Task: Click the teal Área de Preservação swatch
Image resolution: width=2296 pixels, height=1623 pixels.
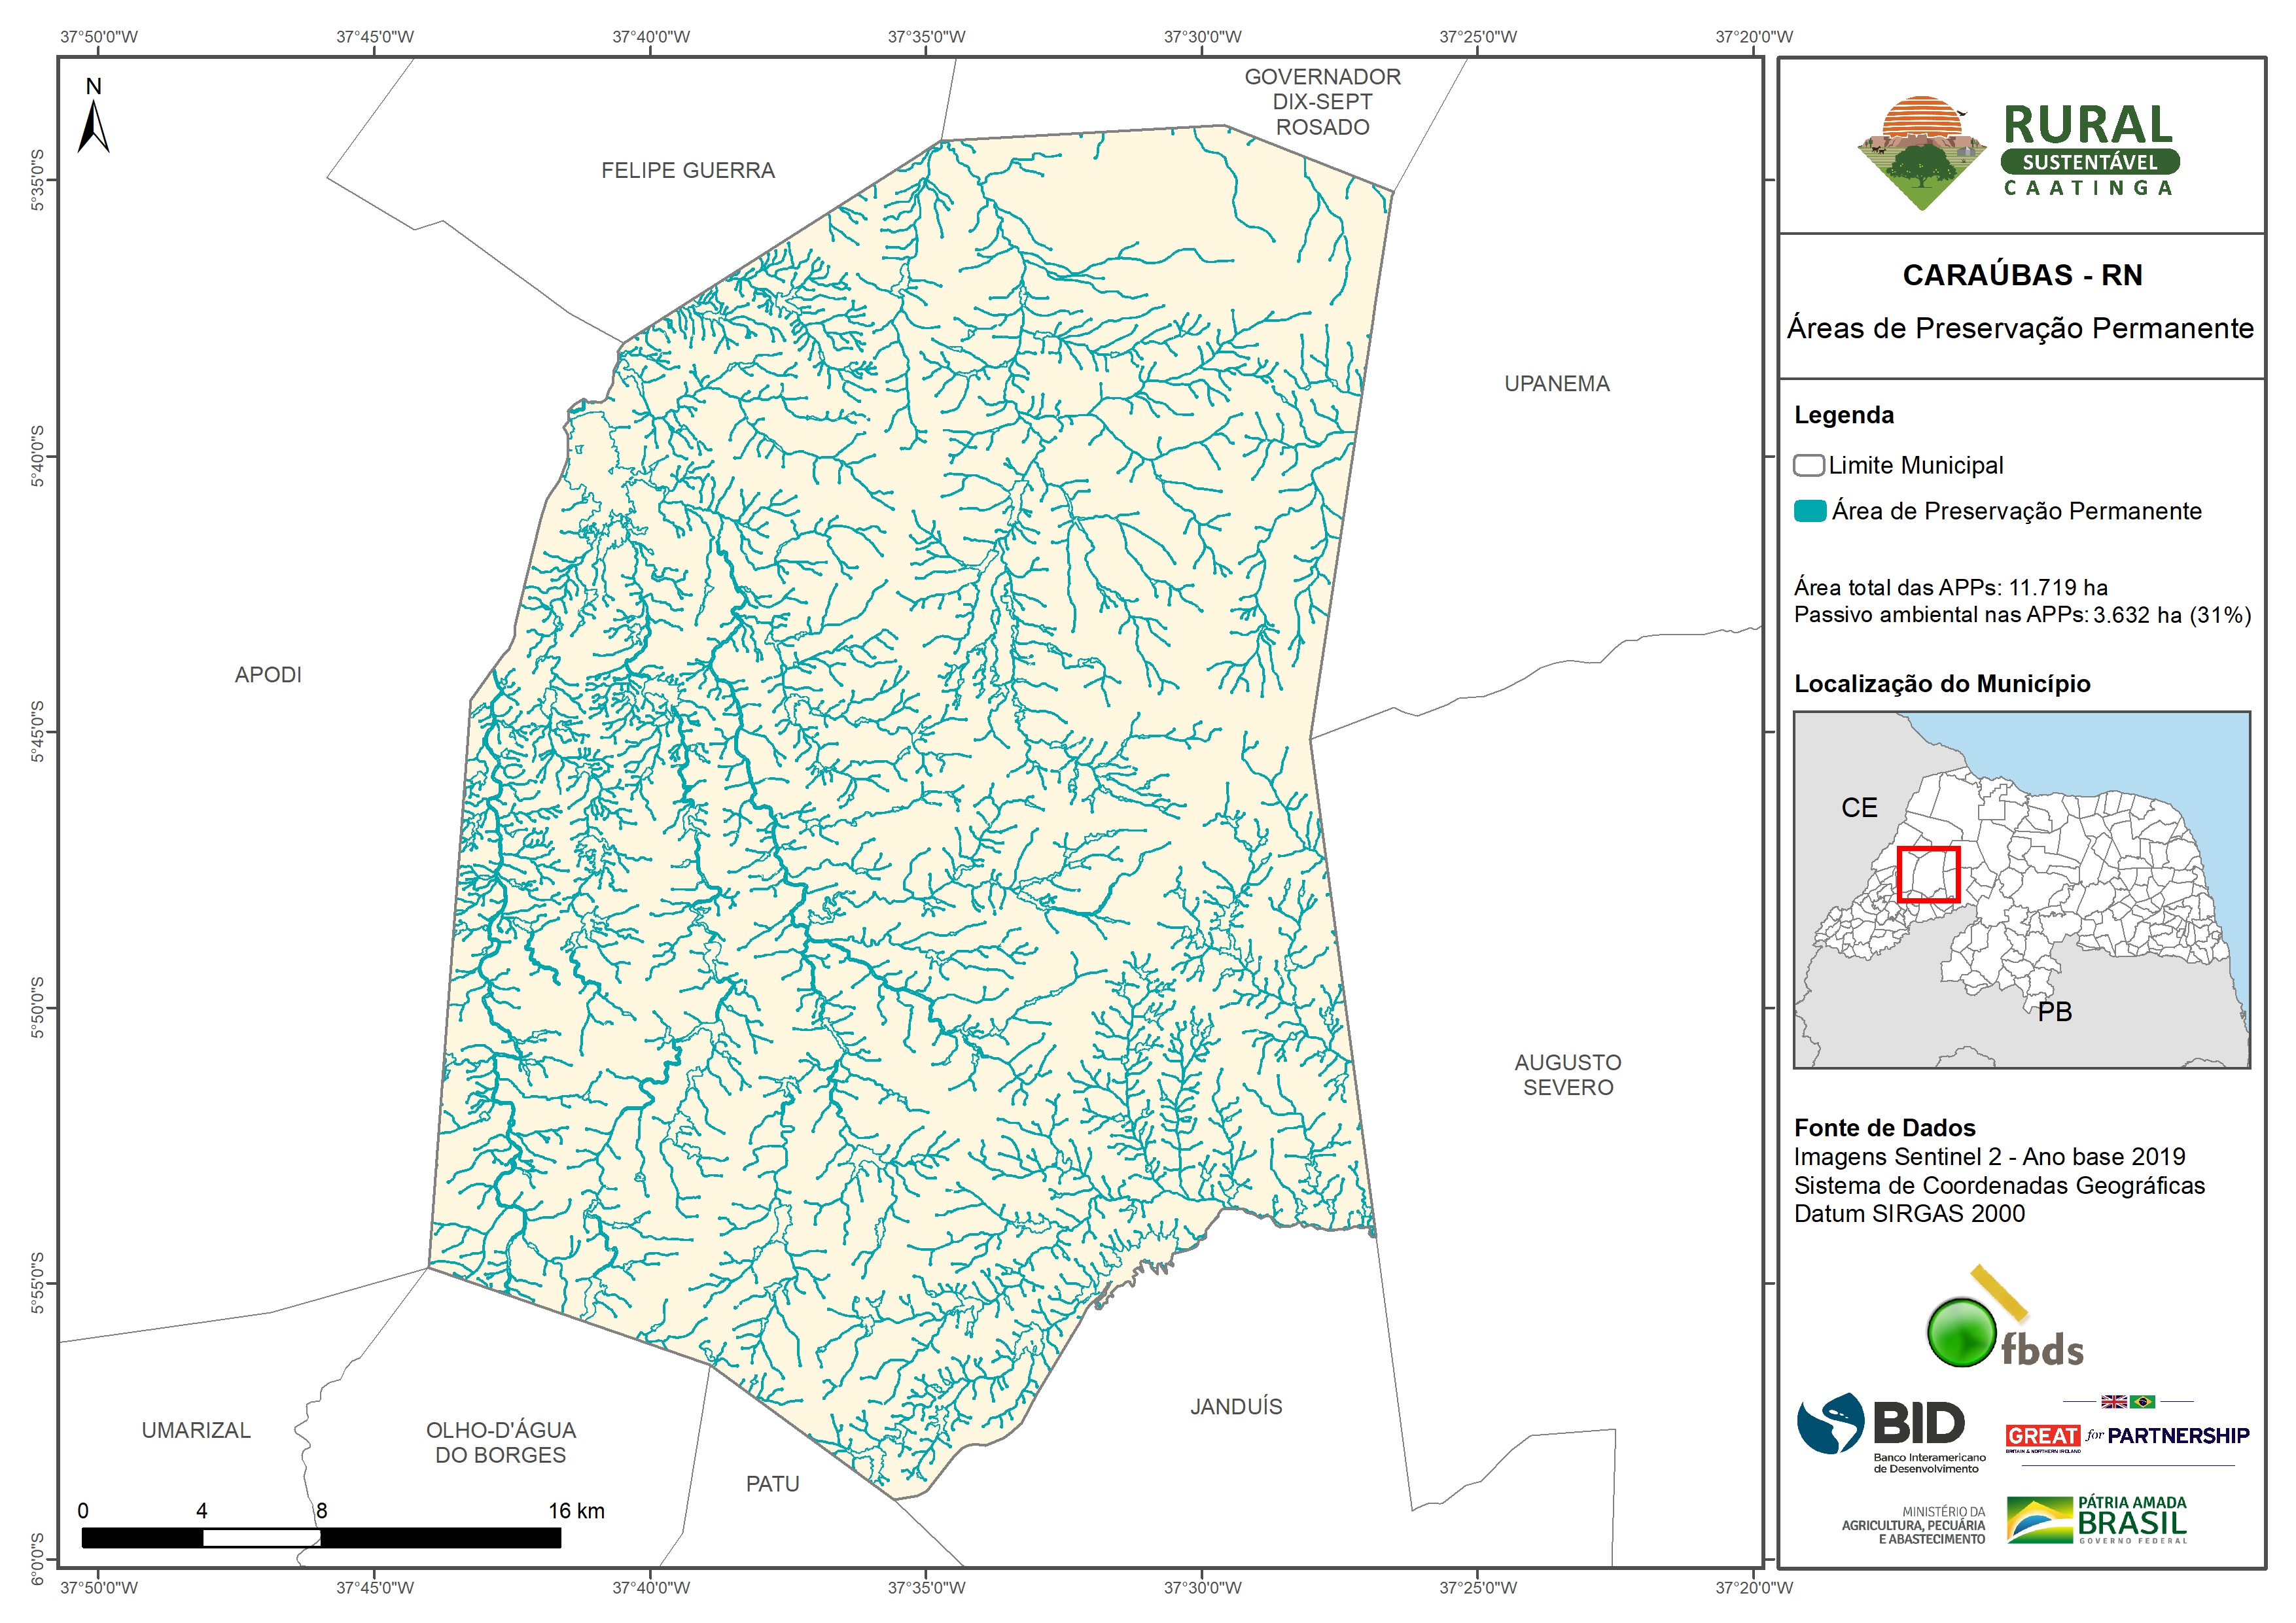Action: click(1809, 511)
